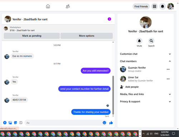This screenshot has height=137, width=179.
Task: Click message "Thanks for sharing your number"
Action: 91,112
